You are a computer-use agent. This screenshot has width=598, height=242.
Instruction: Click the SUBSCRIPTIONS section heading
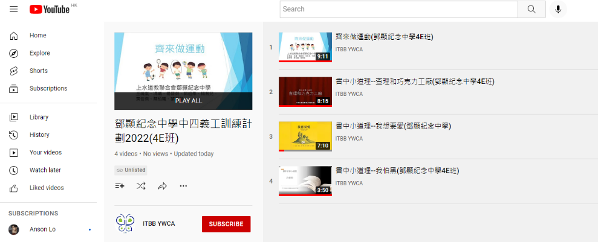point(33,214)
